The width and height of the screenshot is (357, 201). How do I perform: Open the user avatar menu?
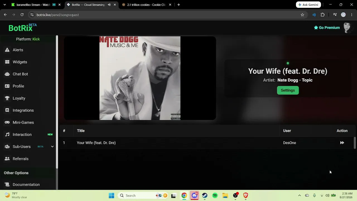tap(347, 28)
